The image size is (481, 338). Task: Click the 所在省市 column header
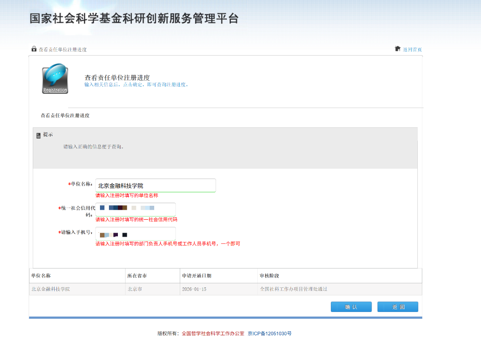[137, 276]
